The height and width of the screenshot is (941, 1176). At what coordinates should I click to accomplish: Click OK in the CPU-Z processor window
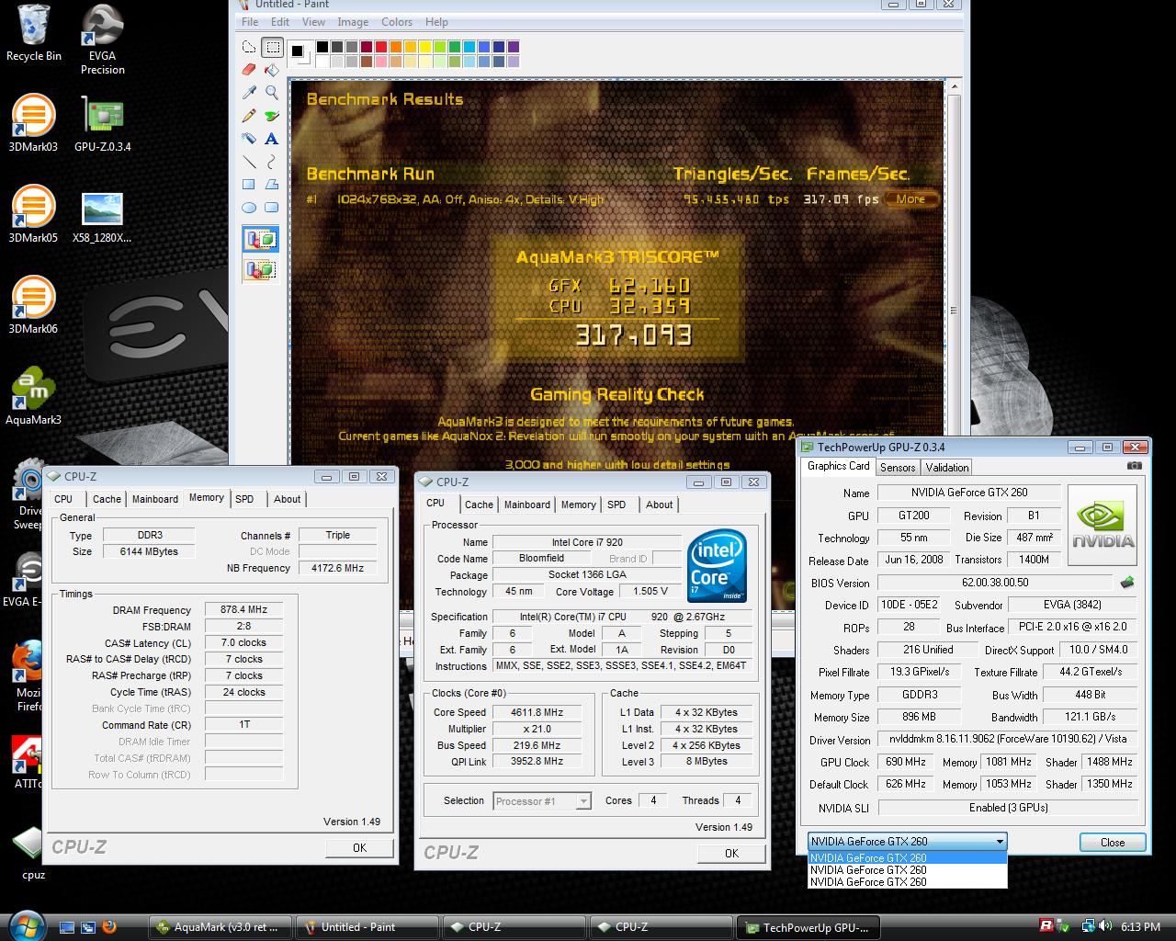tap(731, 854)
